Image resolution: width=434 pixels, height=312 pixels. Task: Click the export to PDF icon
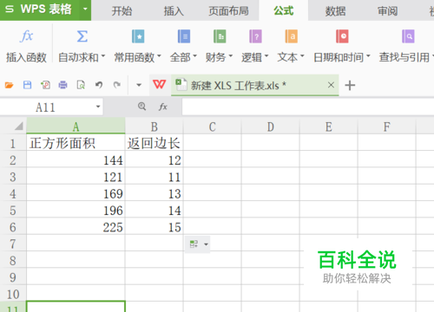point(45,85)
